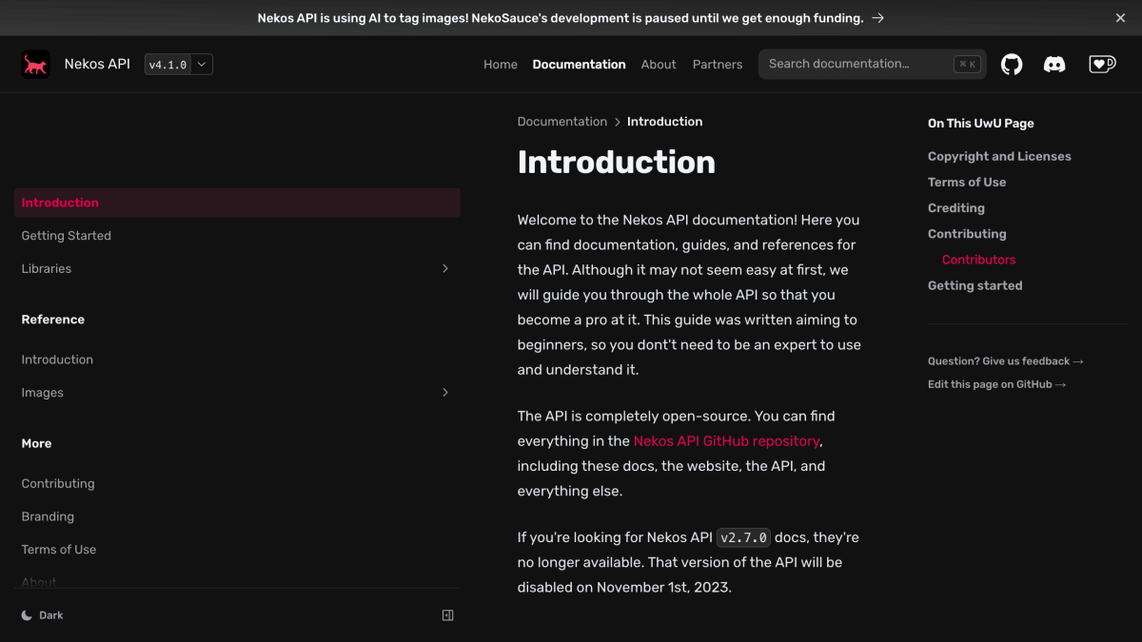Jump to Contributors subsection
Viewport: 1142px width, 642px height.
click(979, 260)
